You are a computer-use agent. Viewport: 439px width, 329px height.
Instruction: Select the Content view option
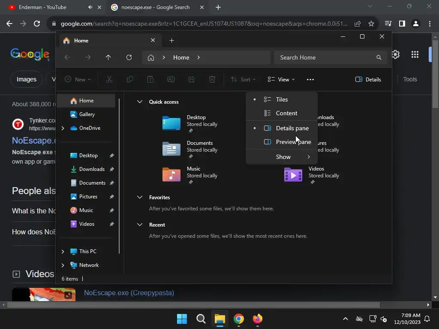[x=282, y=113]
